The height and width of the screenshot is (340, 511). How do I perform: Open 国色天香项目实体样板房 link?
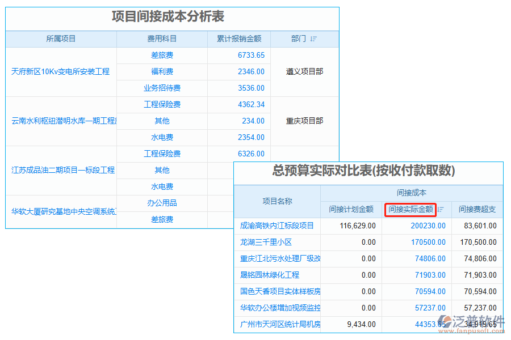coord(279,291)
